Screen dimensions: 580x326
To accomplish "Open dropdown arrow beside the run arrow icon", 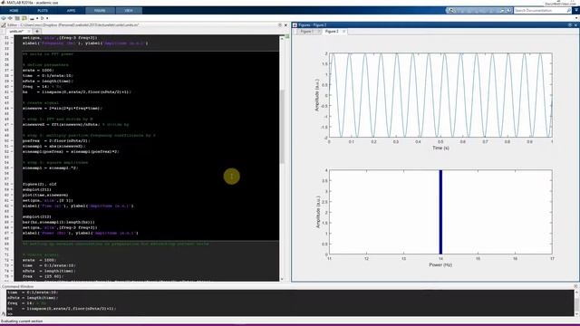I will pyautogui.click(x=47, y=18).
